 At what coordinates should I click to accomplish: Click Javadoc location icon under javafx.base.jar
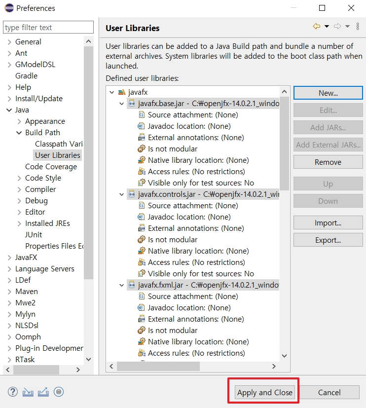pos(141,126)
